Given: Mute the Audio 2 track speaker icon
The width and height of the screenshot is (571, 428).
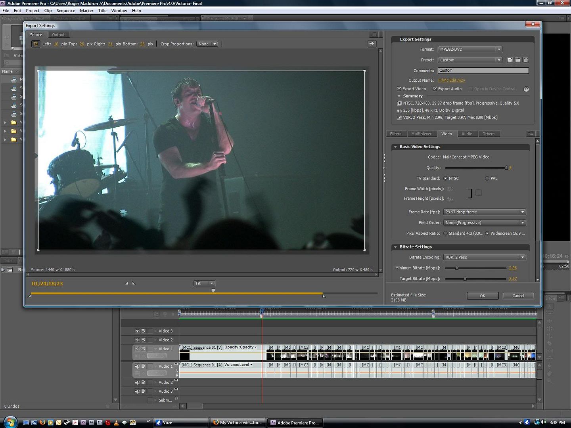Looking at the screenshot, I should point(137,382).
